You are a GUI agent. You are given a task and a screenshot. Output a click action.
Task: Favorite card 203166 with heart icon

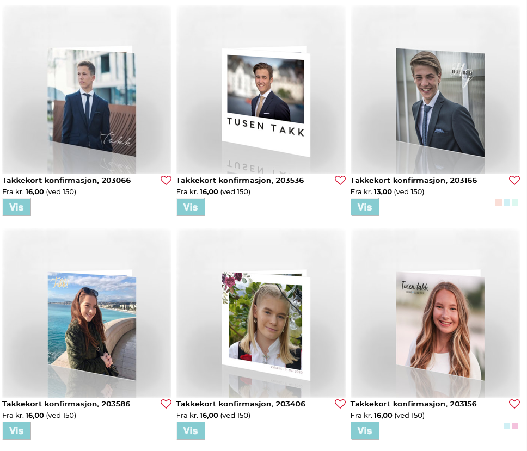(x=514, y=180)
